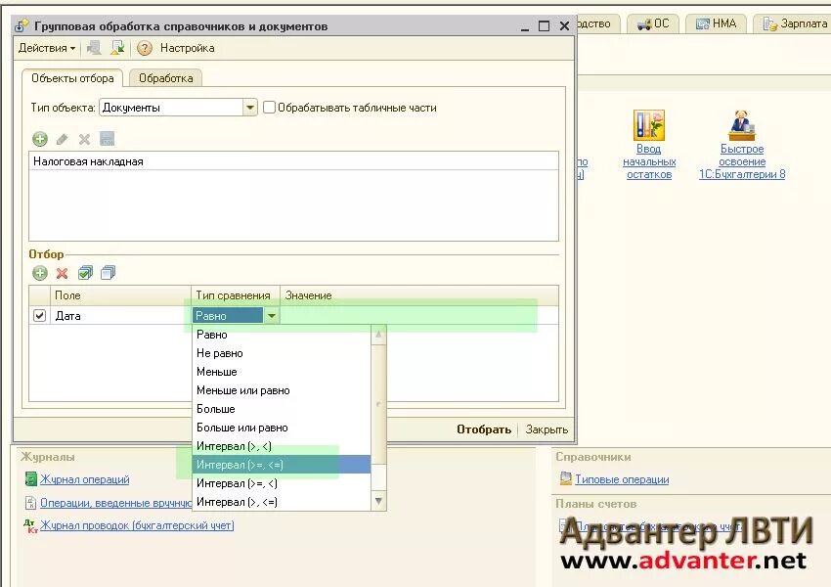
Task: Open Журнал проводок (бухгалтерский учет) link
Action: [x=137, y=525]
